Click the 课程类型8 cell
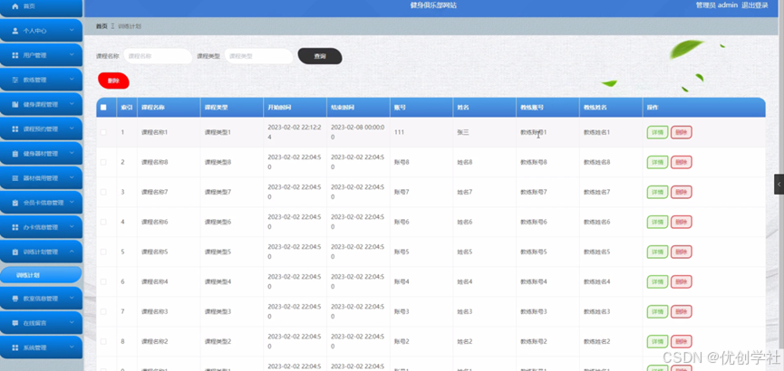This screenshot has width=784, height=371. click(218, 162)
